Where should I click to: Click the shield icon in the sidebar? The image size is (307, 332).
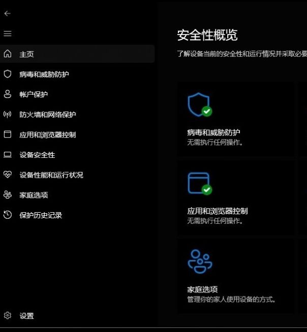click(8, 74)
